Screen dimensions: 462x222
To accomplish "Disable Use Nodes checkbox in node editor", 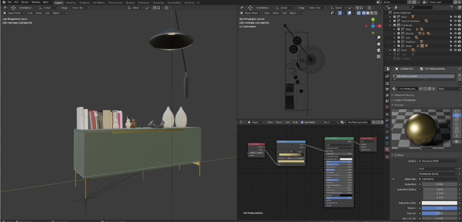I will [302, 122].
